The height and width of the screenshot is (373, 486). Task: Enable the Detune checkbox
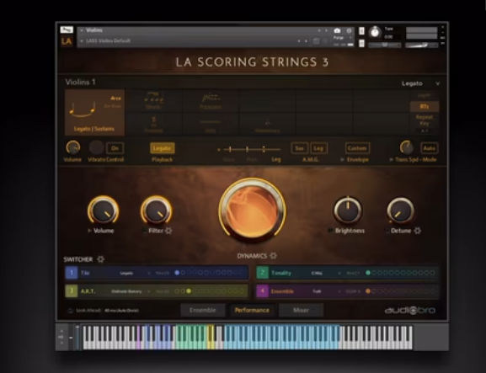tap(387, 231)
